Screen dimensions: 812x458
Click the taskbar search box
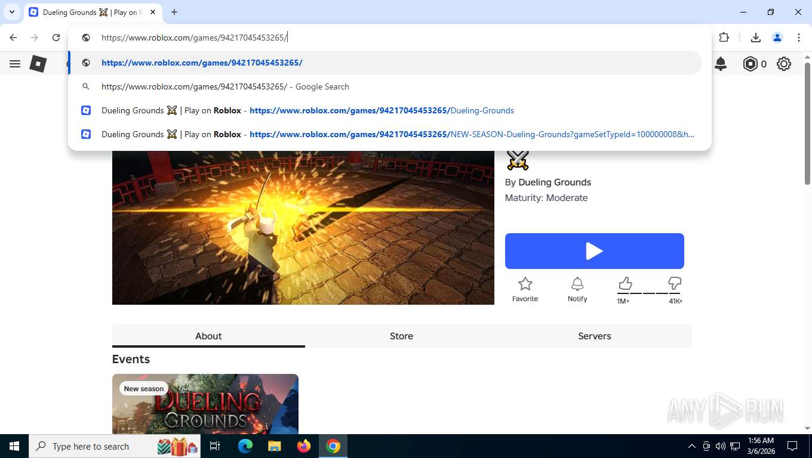pos(115,446)
